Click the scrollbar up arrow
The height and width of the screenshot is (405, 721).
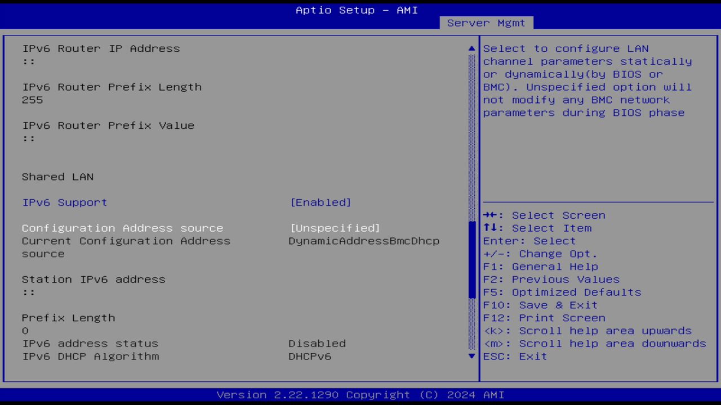pyautogui.click(x=472, y=49)
